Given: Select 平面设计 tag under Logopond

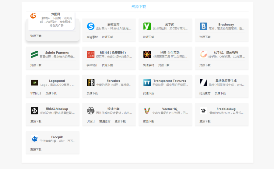Looking at the screenshot, I should tap(36, 93).
